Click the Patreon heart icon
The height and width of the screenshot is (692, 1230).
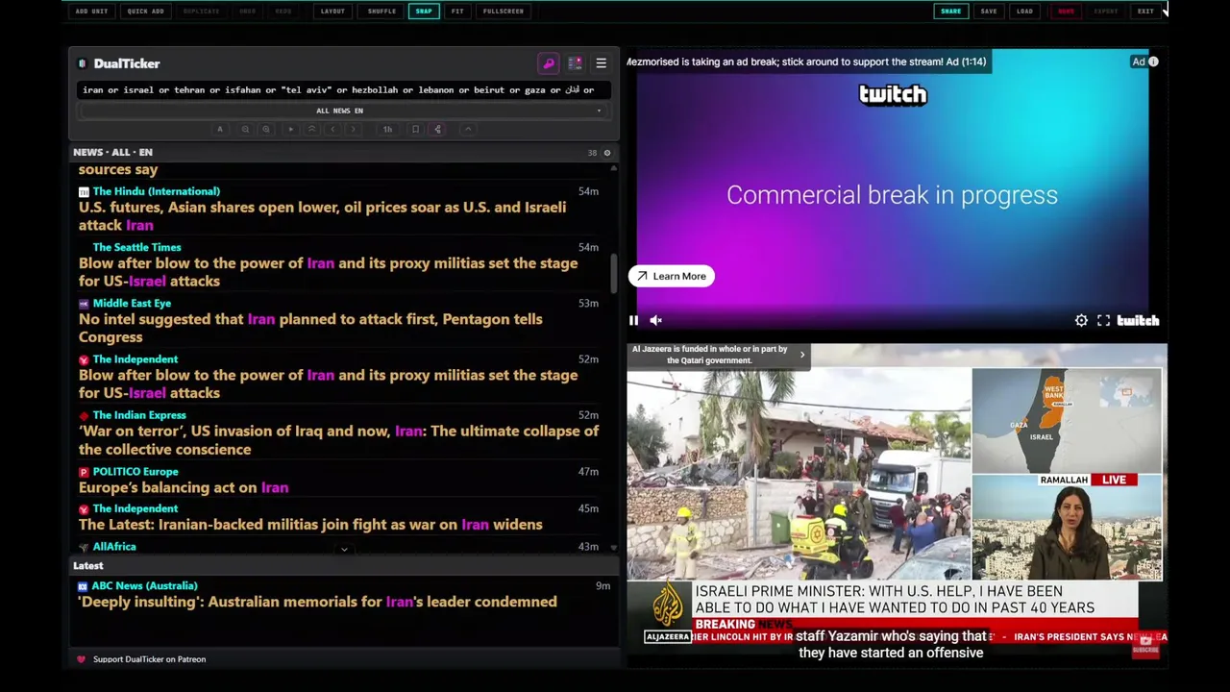click(81, 659)
